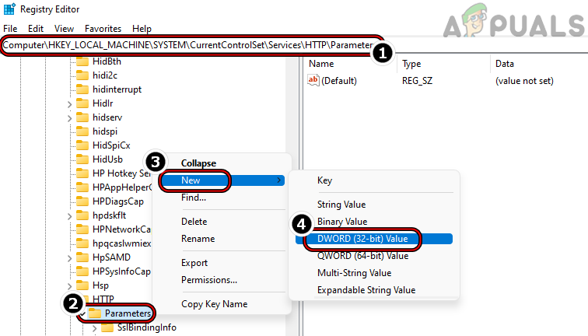Open the Edit menu
This screenshot has width=588, height=336.
click(36, 28)
